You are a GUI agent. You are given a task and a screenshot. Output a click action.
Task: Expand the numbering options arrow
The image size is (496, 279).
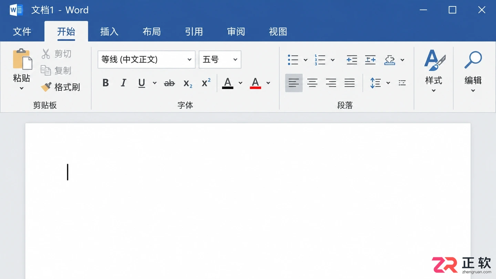333,60
